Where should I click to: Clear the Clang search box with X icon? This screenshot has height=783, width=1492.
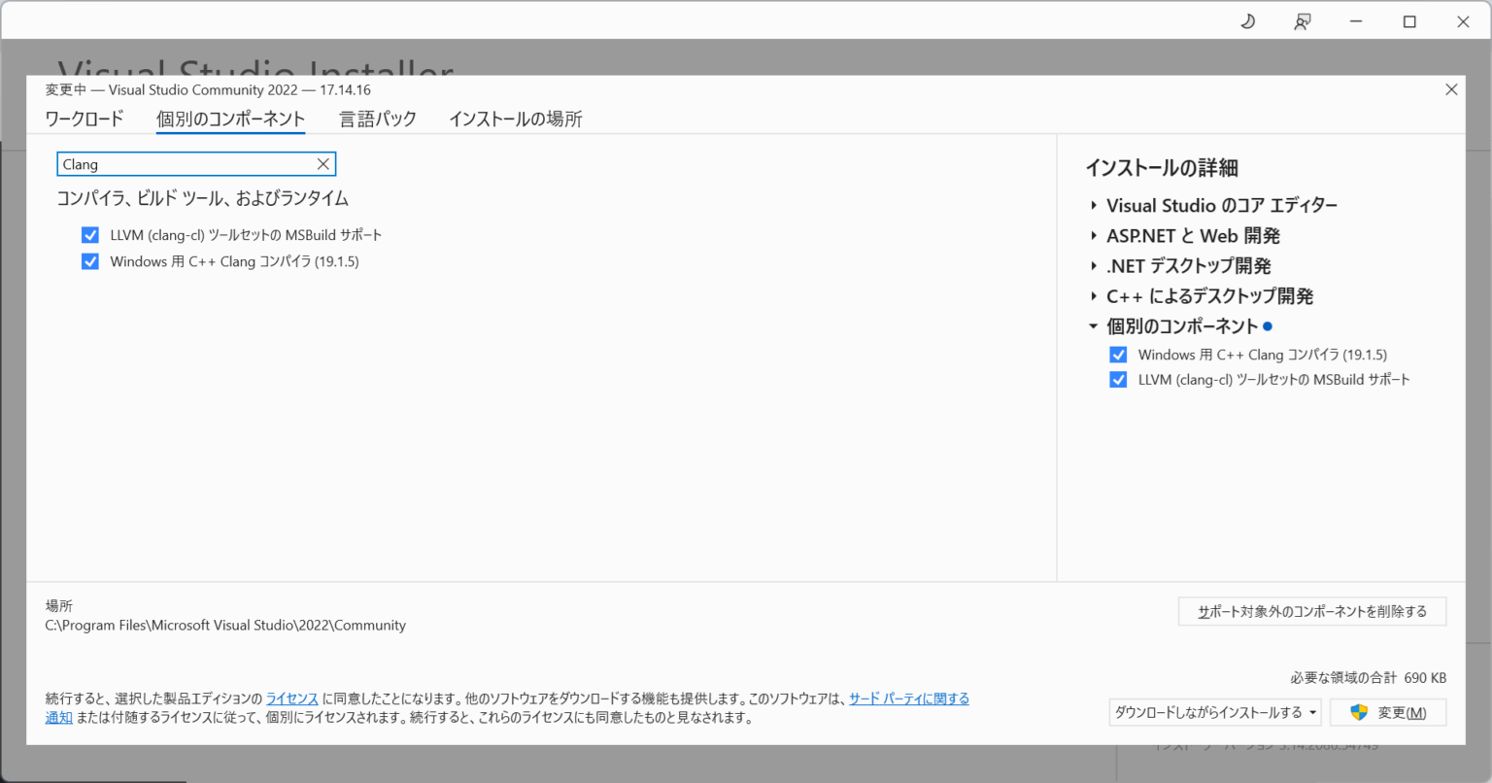323,164
